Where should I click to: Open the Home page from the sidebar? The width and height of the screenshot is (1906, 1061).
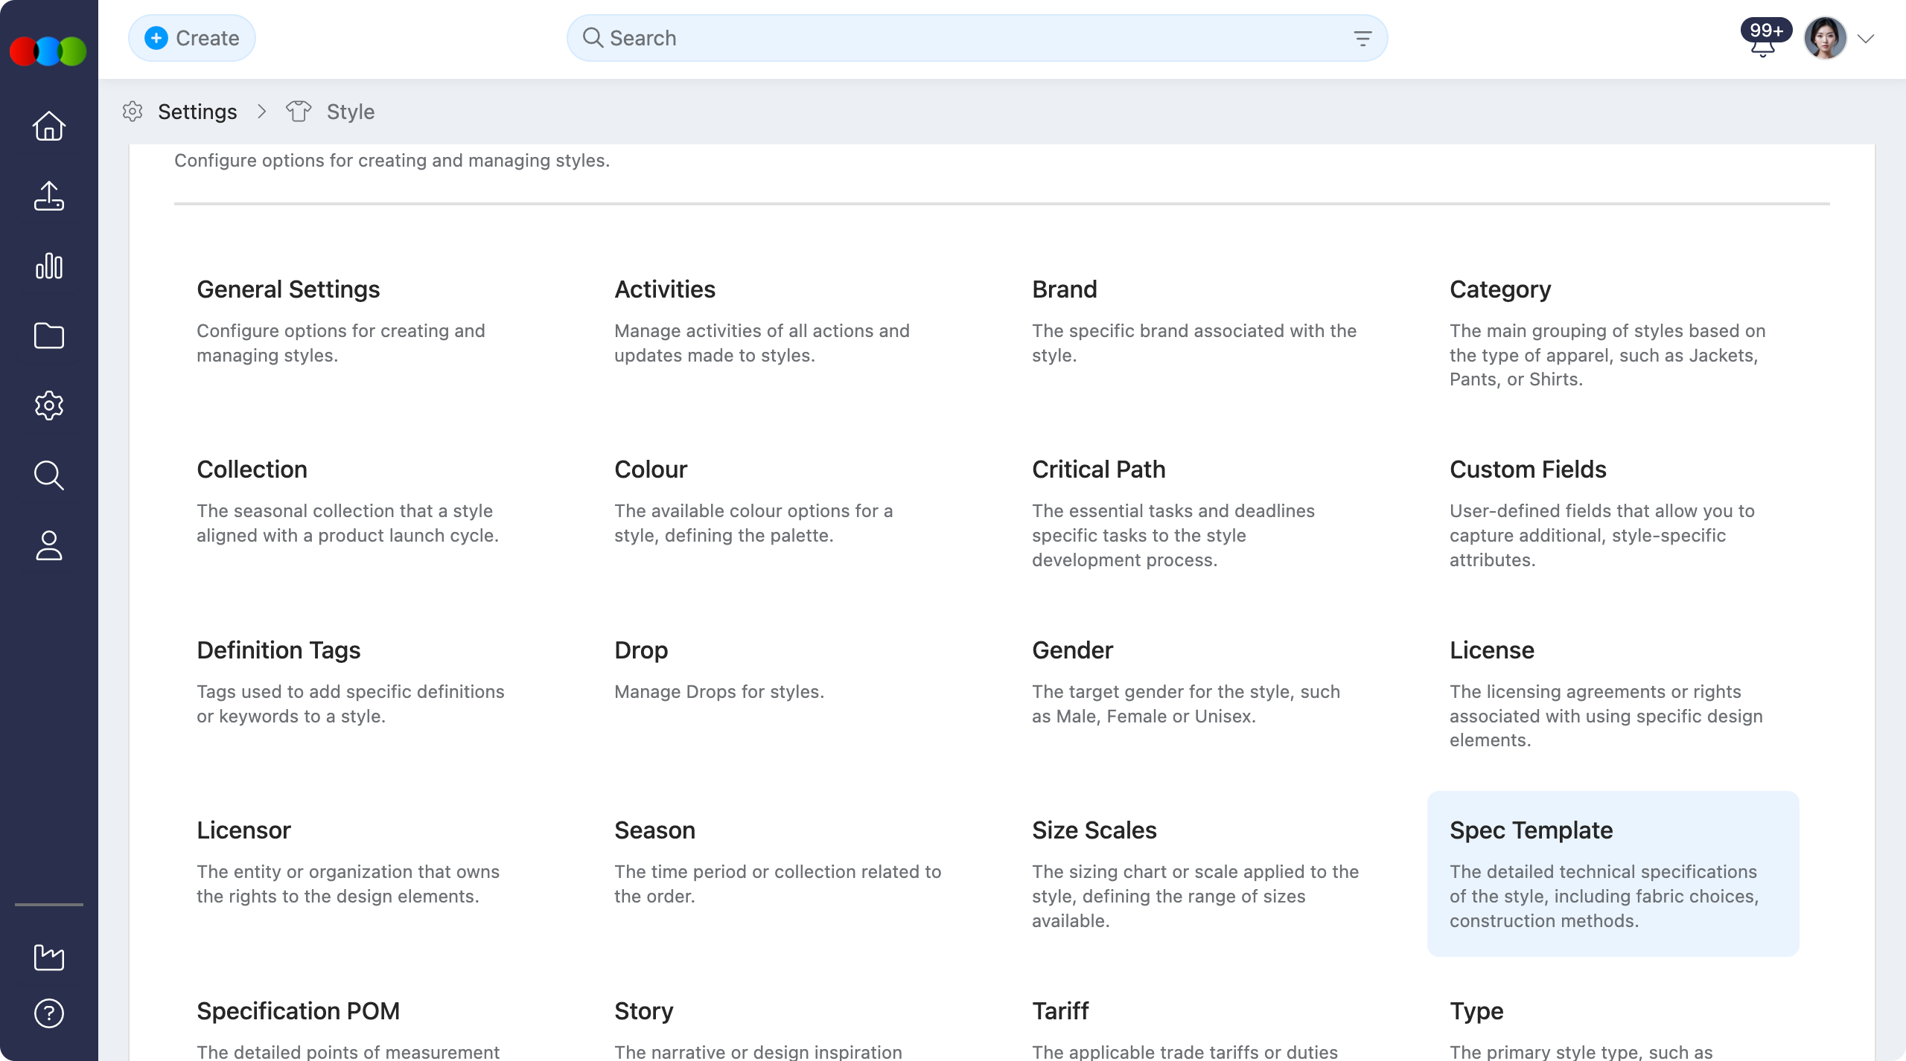(x=48, y=126)
